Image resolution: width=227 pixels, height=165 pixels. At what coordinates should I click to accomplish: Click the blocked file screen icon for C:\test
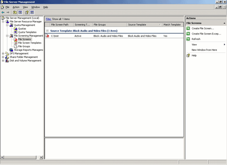point(48,36)
